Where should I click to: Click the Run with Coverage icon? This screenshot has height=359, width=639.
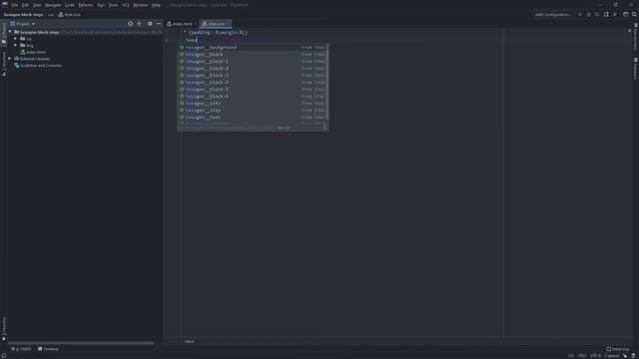597,14
